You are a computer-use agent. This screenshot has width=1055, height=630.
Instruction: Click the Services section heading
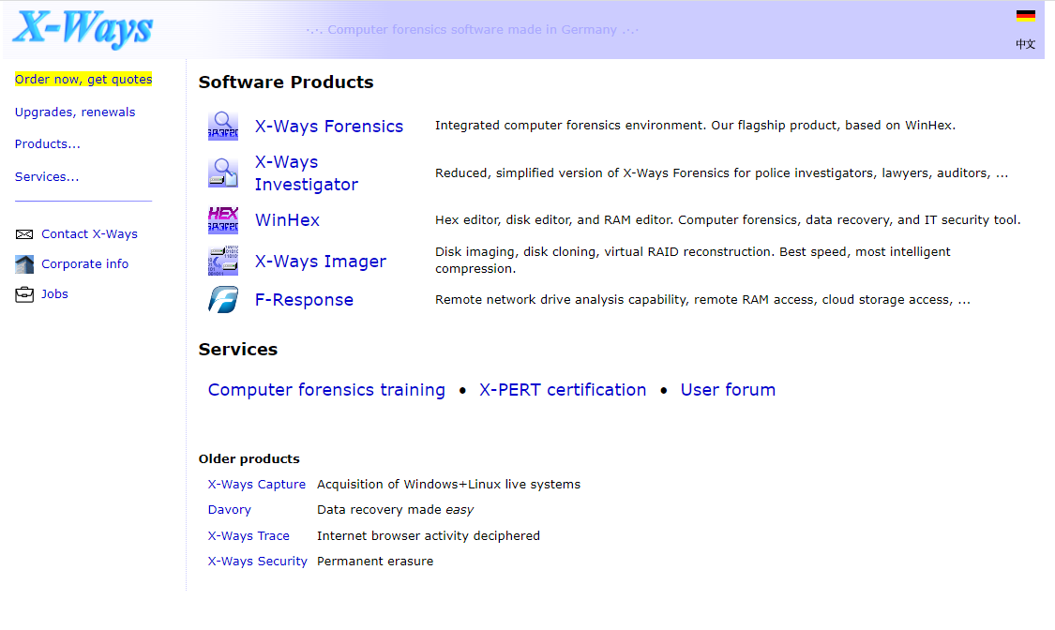coord(238,350)
